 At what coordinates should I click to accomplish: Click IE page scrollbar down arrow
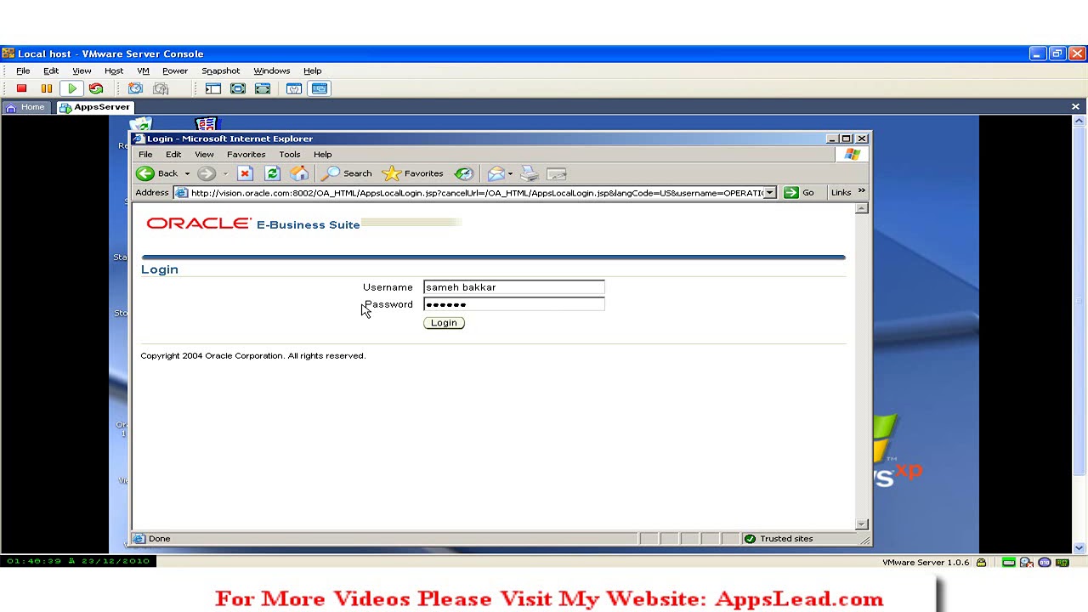[x=862, y=524]
